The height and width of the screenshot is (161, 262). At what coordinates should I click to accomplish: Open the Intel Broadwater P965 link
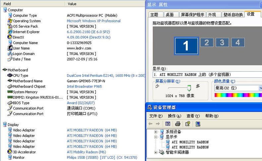click(84, 86)
